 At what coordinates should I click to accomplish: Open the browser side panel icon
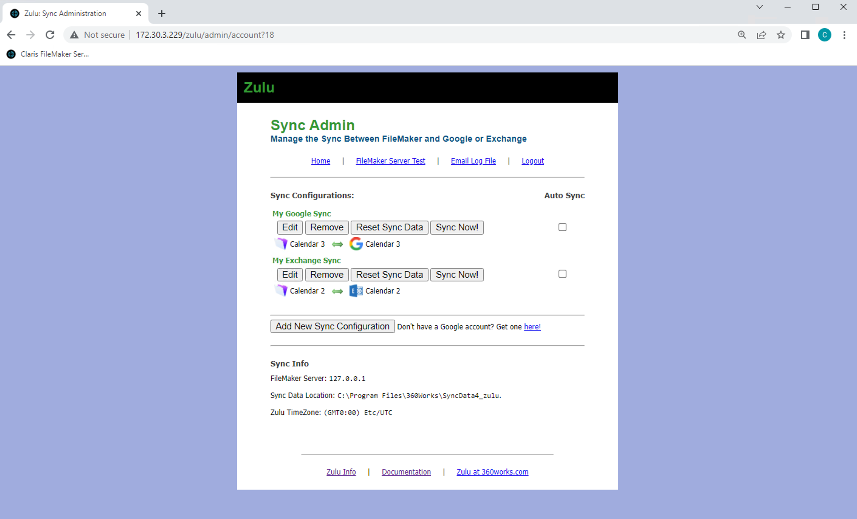pyautogui.click(x=805, y=35)
